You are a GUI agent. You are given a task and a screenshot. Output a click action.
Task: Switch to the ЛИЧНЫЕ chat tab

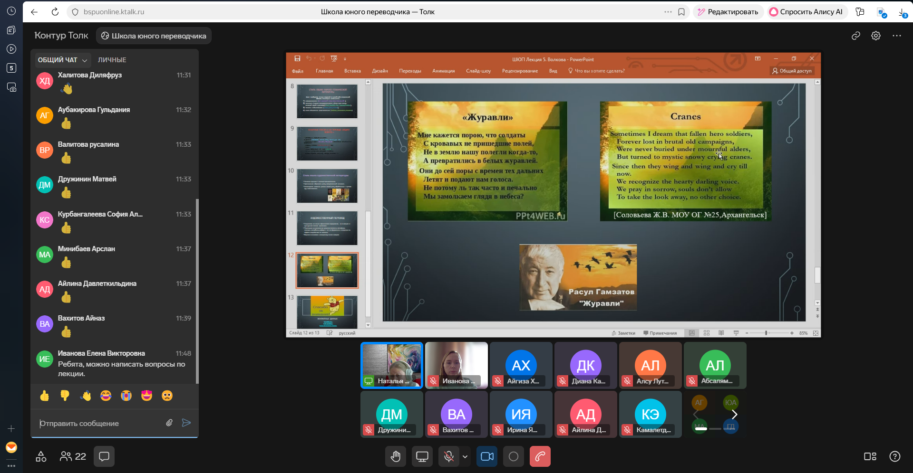112,60
